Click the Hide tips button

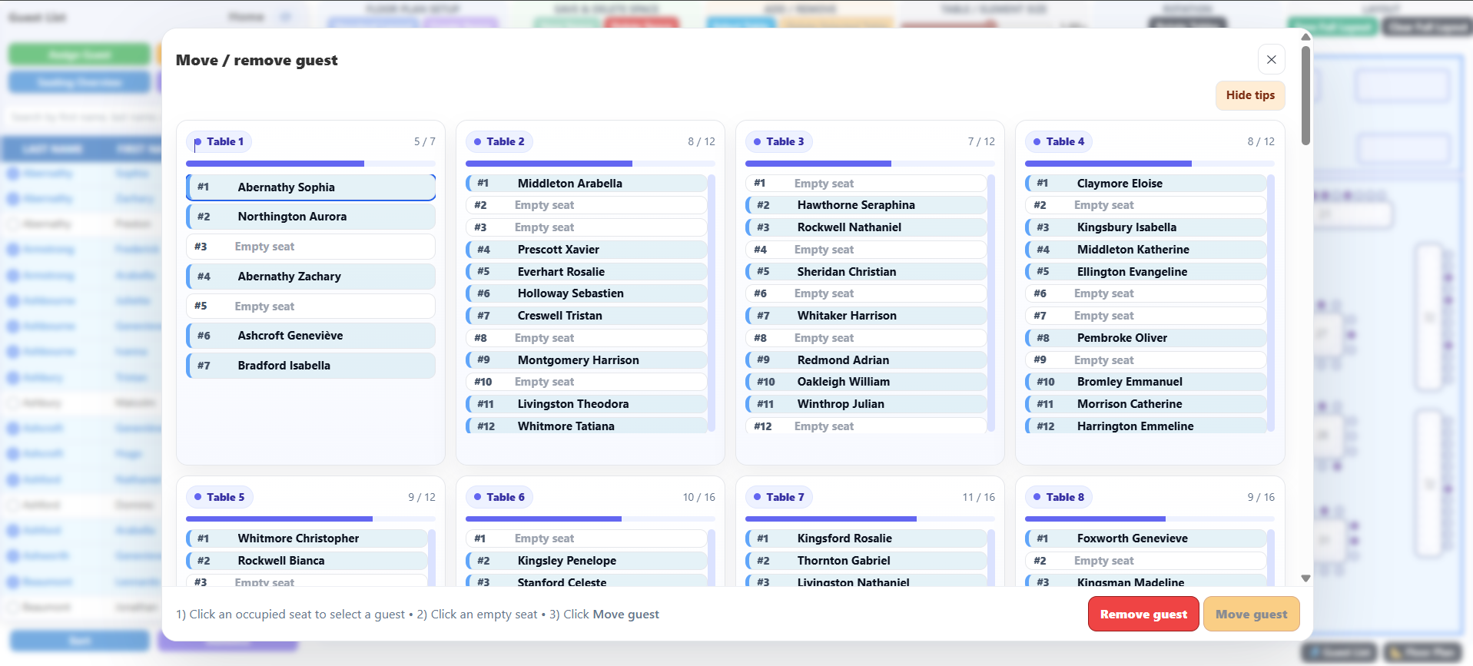[x=1250, y=95]
